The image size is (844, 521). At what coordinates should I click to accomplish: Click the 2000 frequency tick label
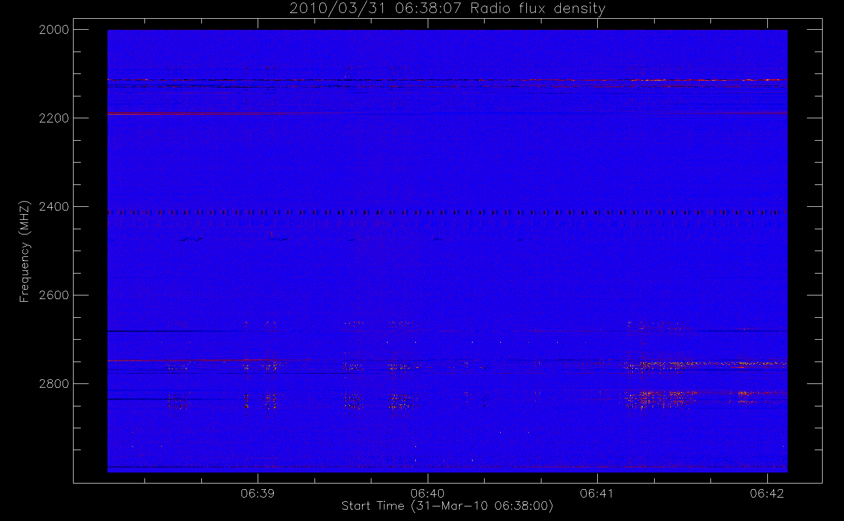coord(54,30)
